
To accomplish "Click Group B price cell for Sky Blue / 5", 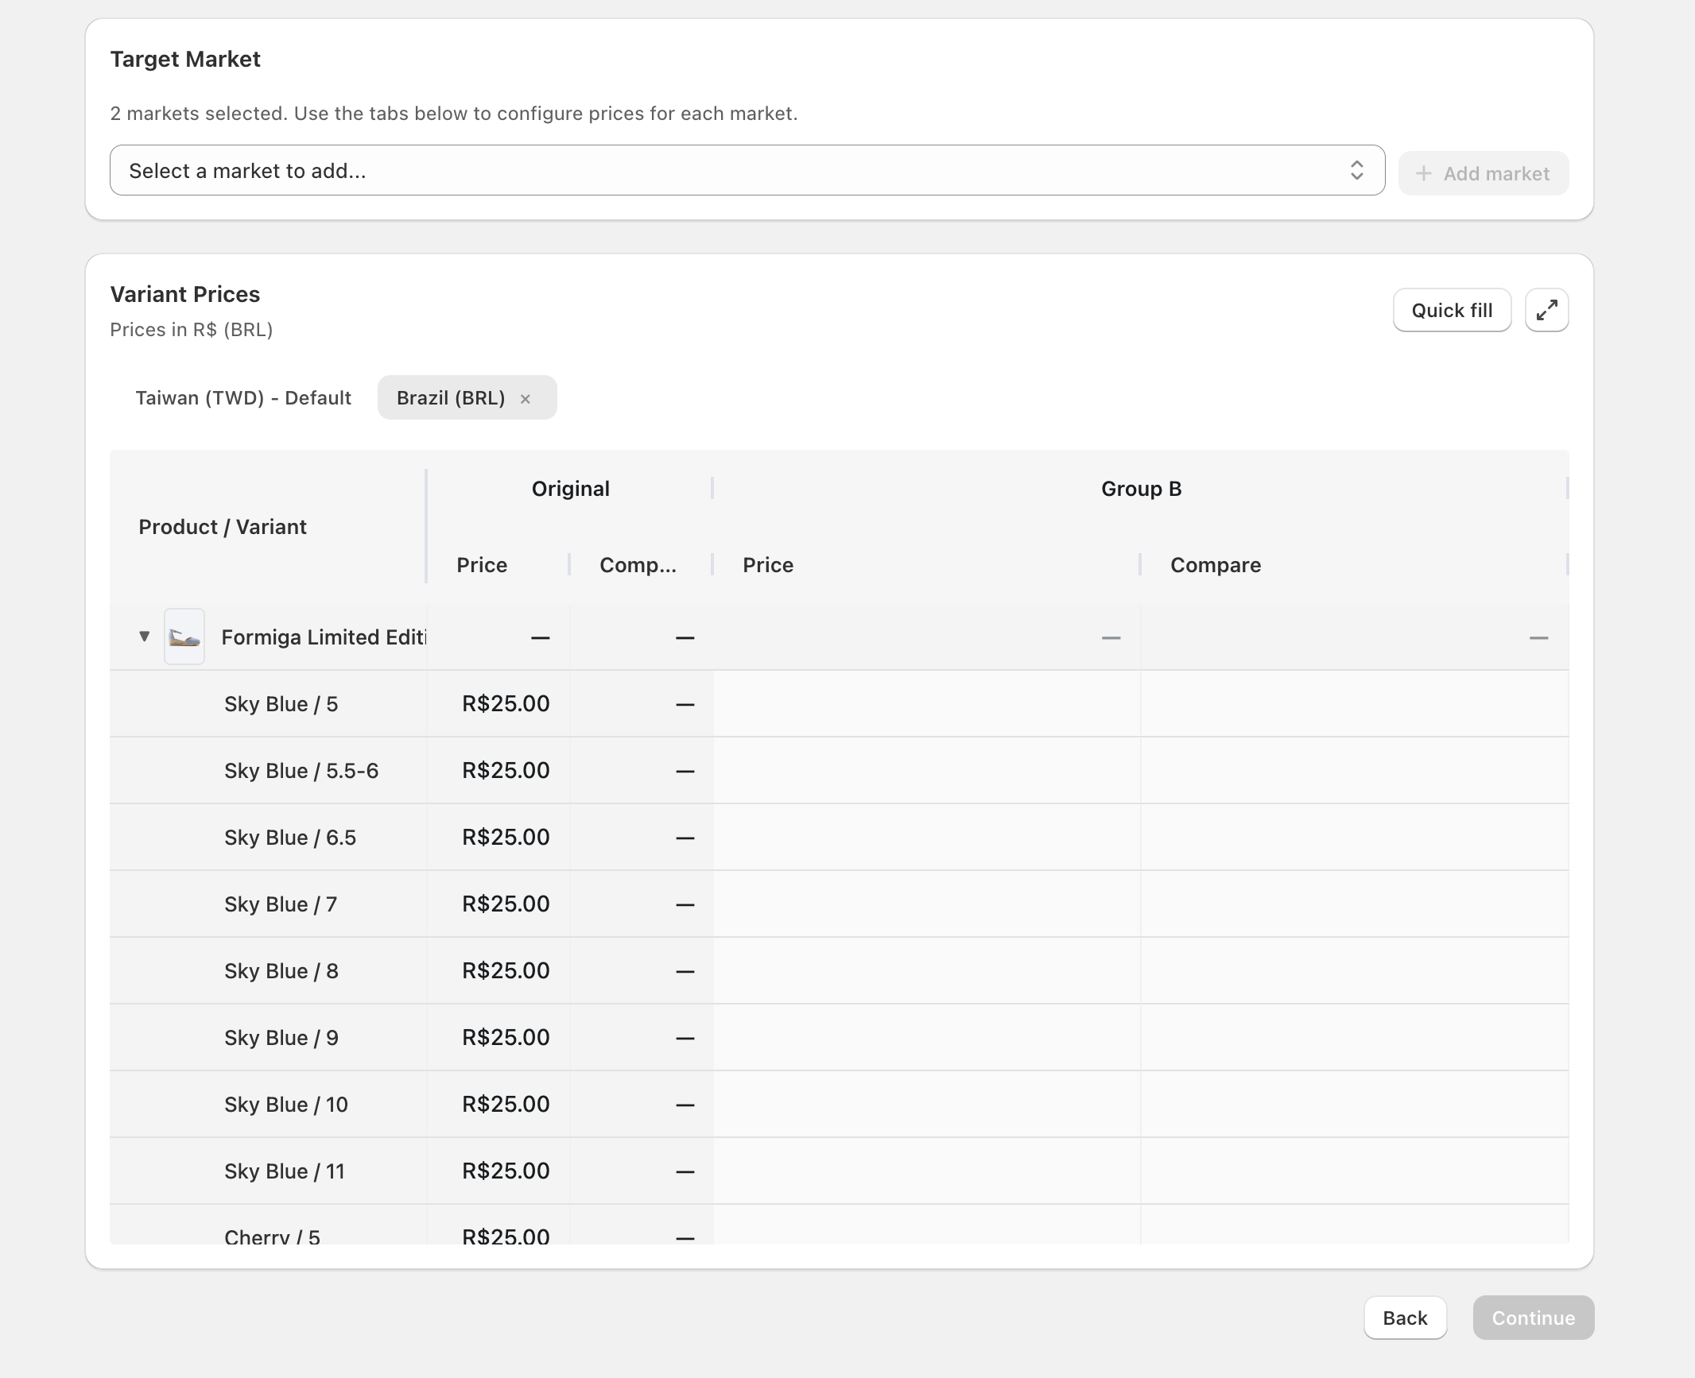I will pyautogui.click(x=926, y=703).
